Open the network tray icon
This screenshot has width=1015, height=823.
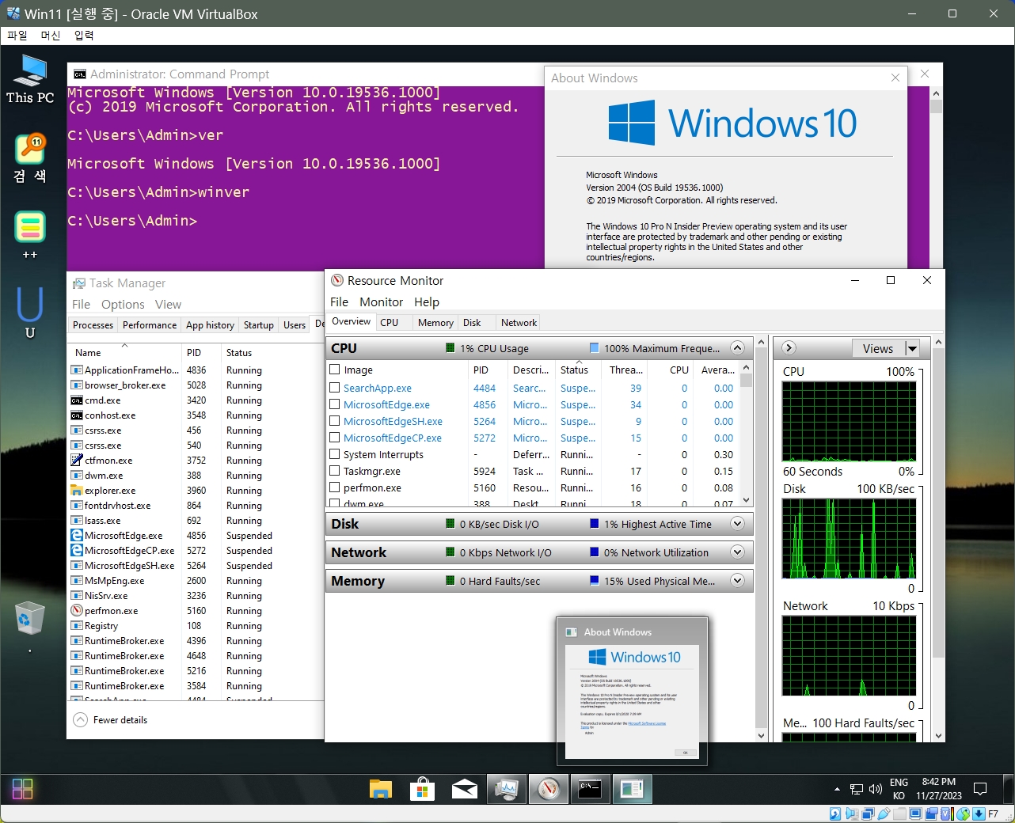pos(857,789)
